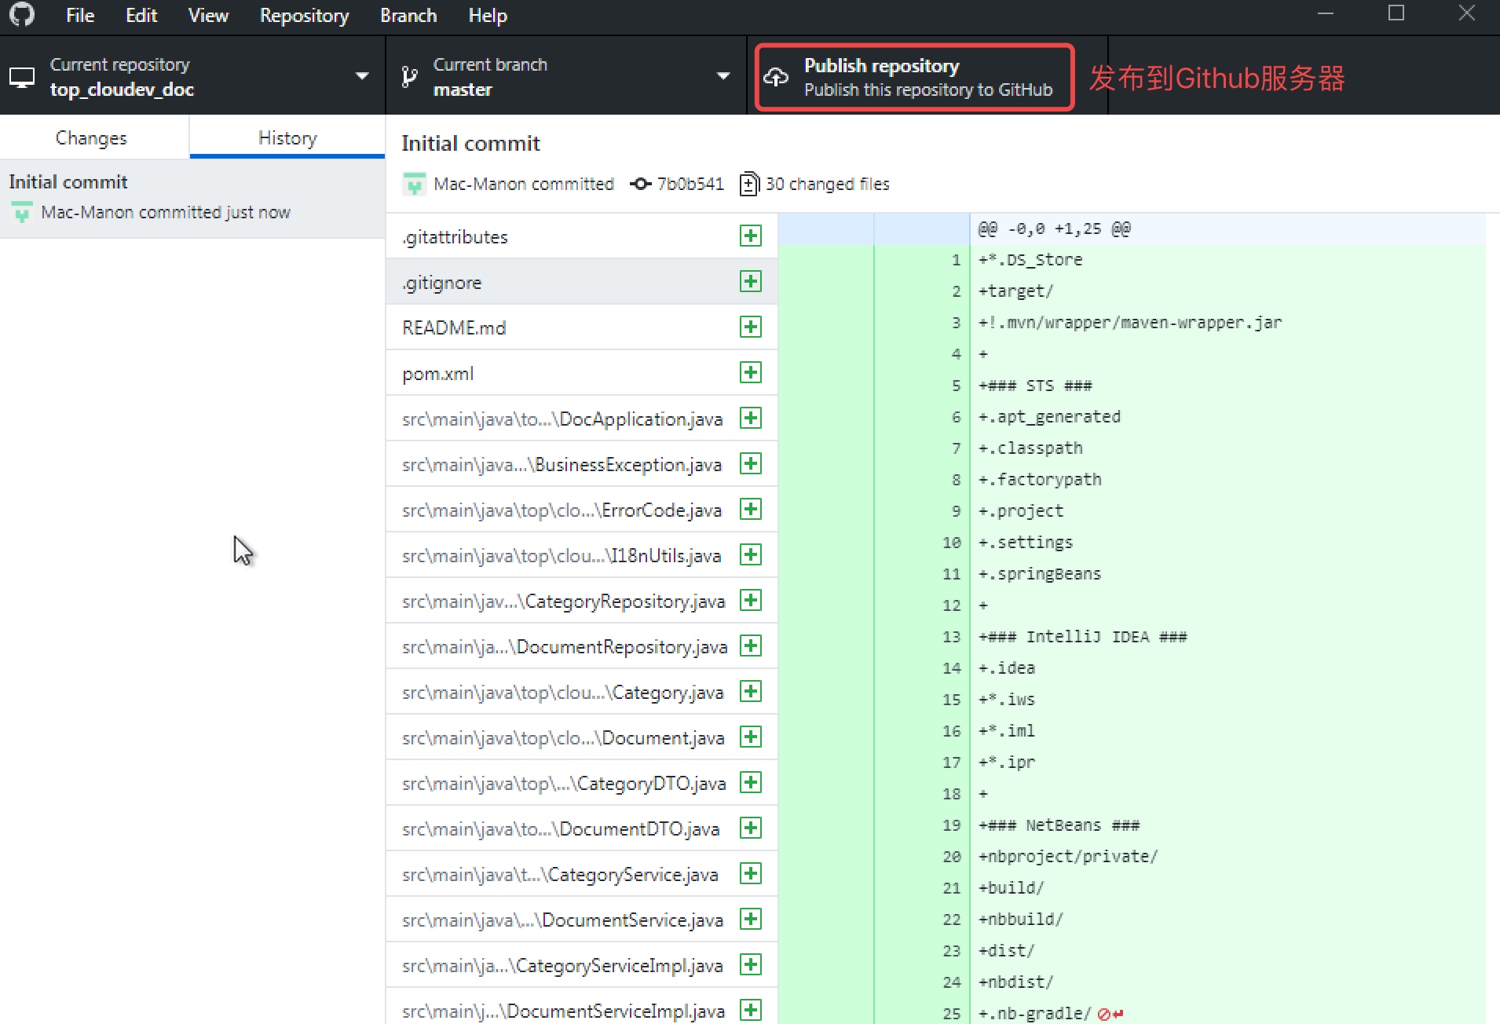Click added icon for BusinessException.java
The height and width of the screenshot is (1024, 1500).
point(751,463)
